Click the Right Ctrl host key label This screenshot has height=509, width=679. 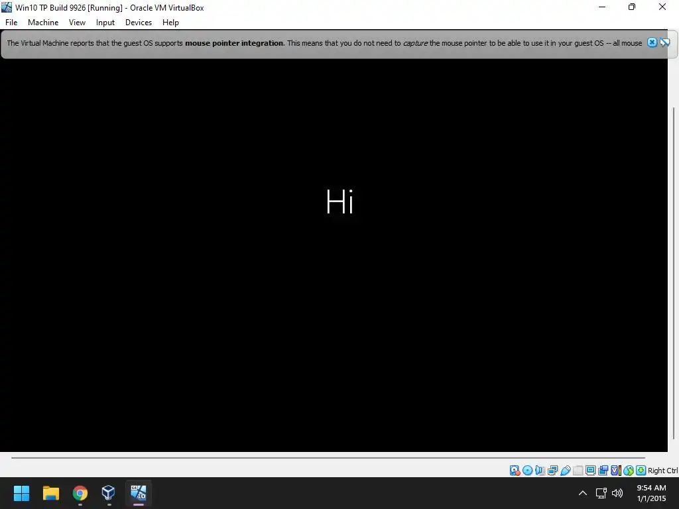[x=663, y=471]
